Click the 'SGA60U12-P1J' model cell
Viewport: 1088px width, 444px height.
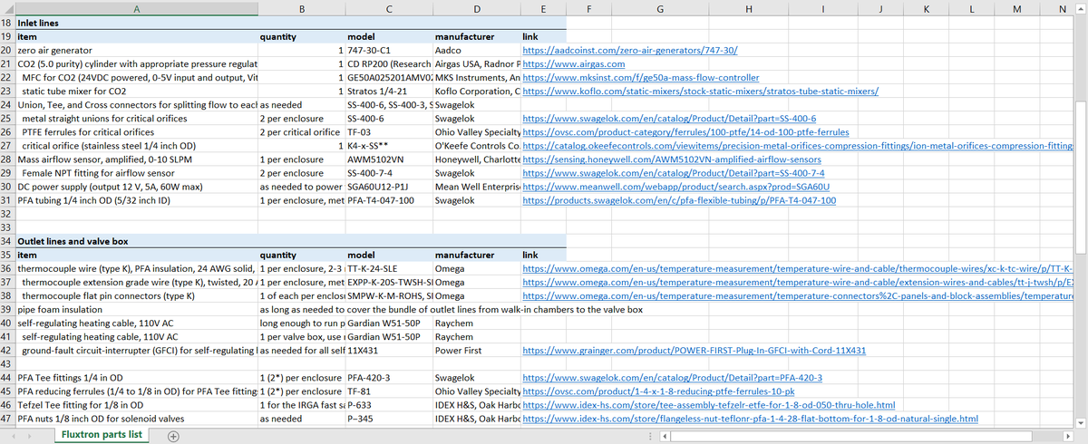tap(389, 187)
